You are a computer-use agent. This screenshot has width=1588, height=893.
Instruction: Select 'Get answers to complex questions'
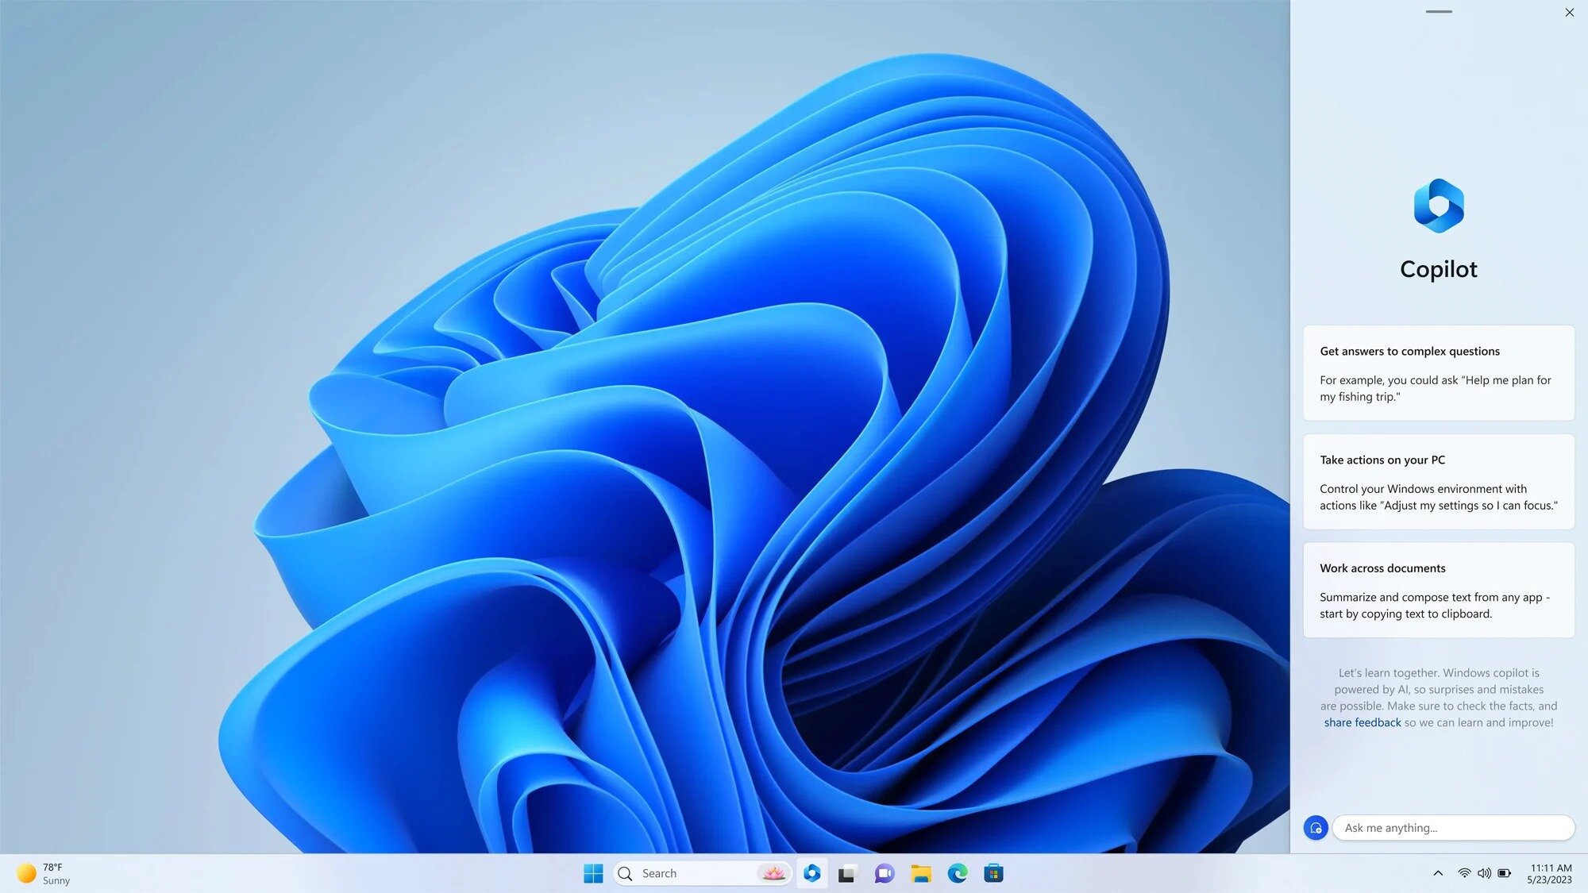(1409, 350)
